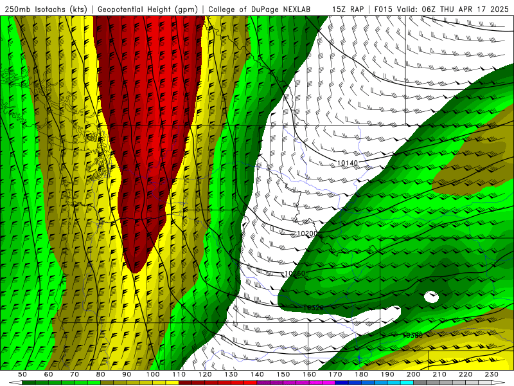514x386 pixels.
Task: Click the 130 value on the color scale
Action: click(231, 374)
